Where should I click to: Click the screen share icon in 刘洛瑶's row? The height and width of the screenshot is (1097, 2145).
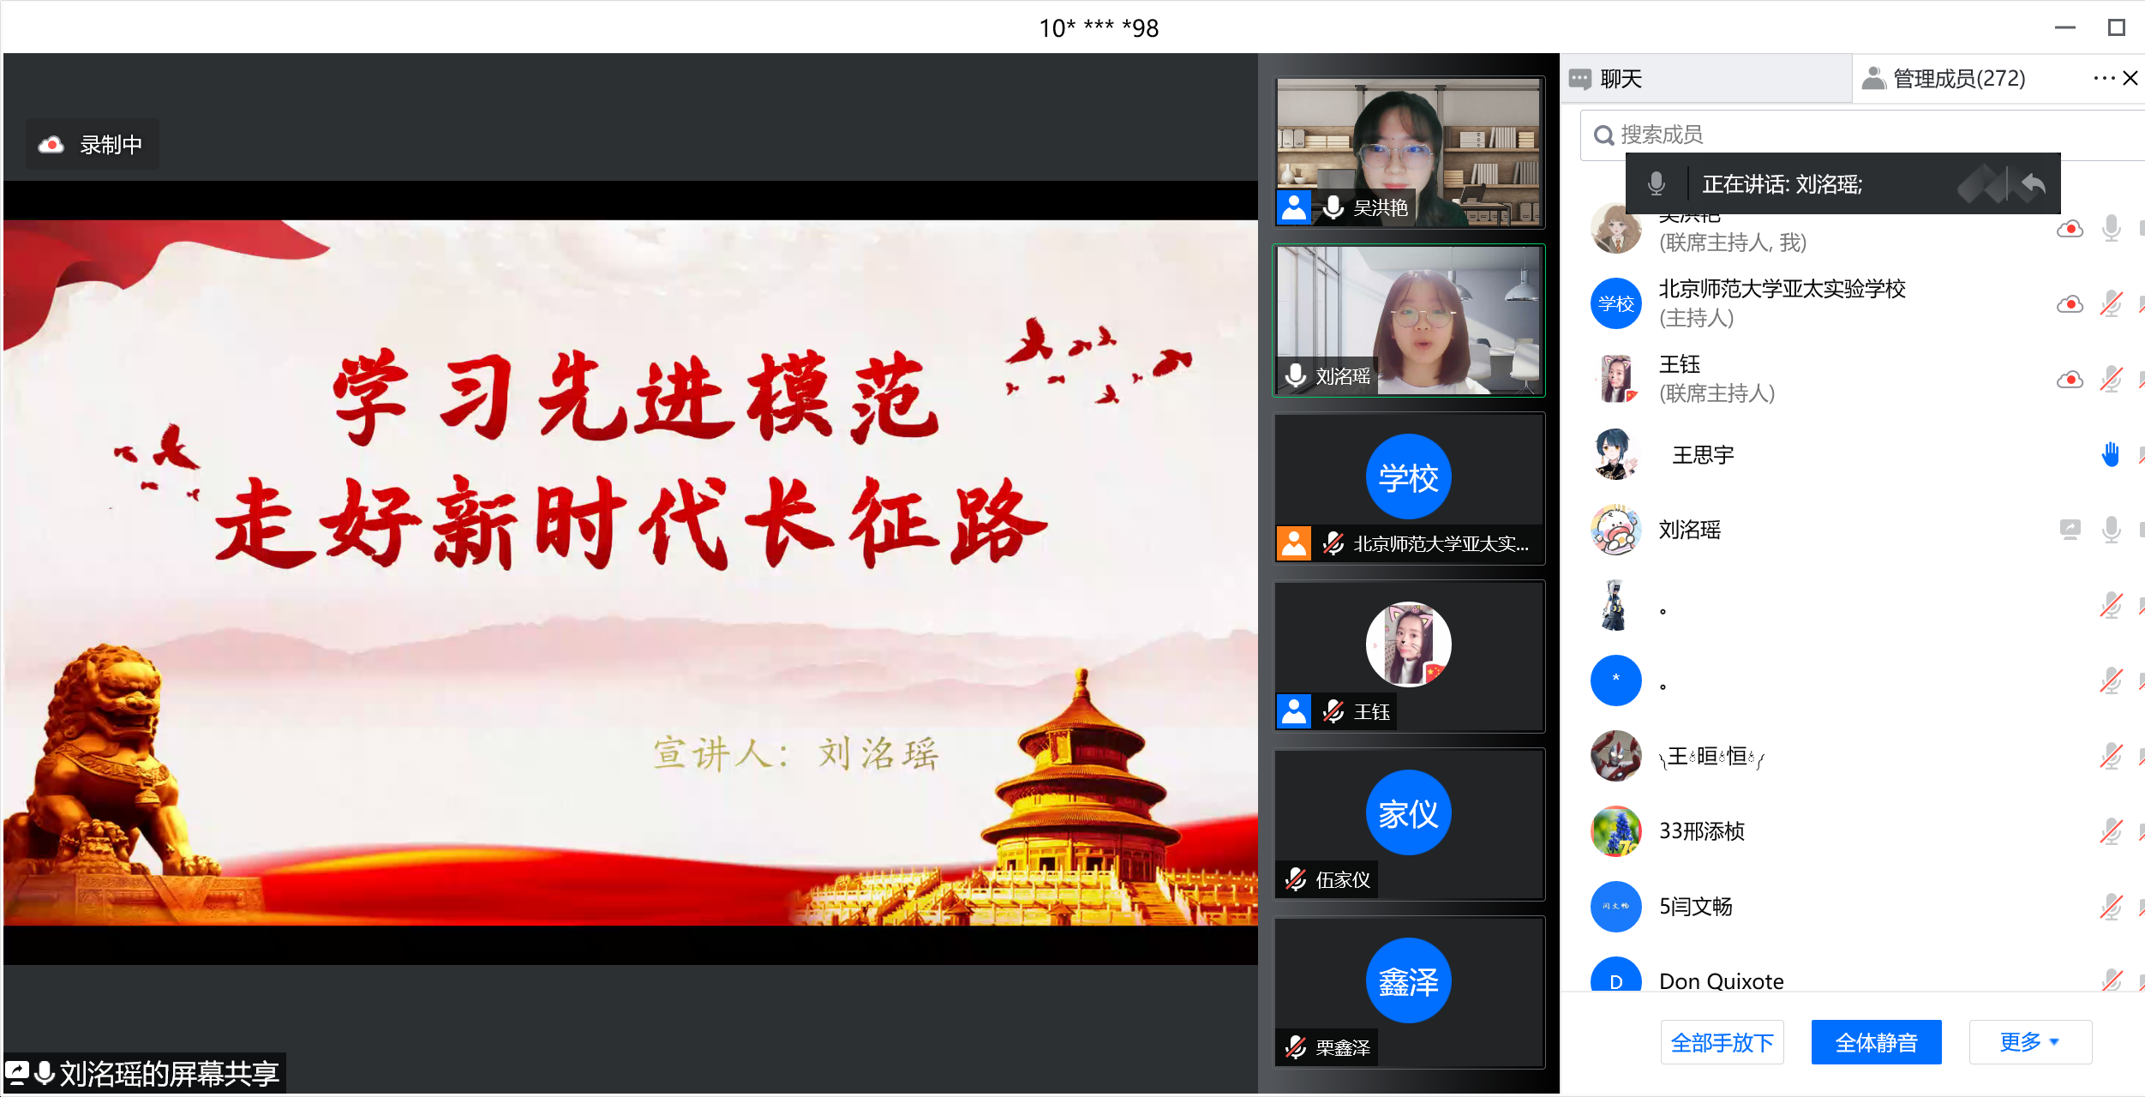[2070, 530]
